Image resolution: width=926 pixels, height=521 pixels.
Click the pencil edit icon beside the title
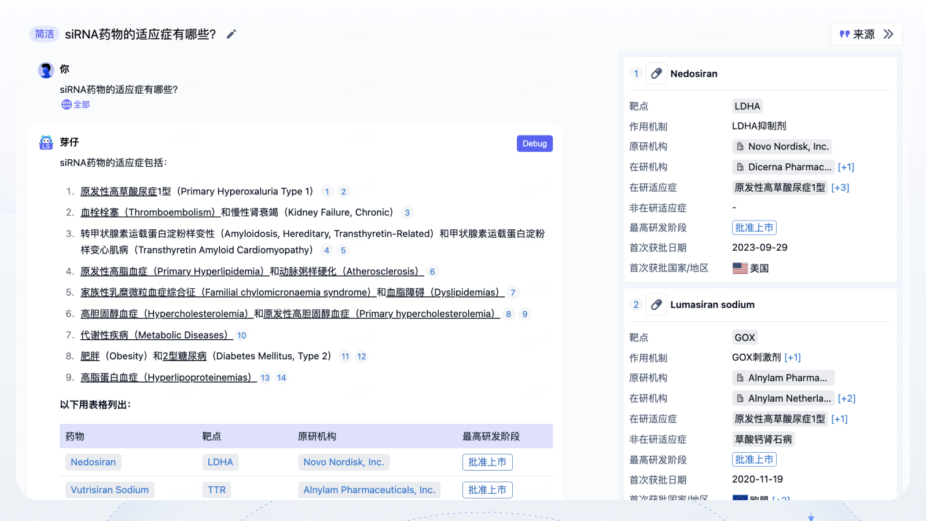[x=231, y=34]
